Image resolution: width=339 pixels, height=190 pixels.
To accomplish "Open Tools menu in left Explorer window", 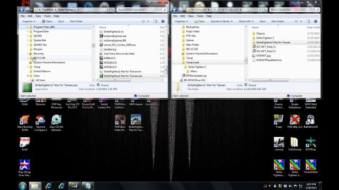I will 47,16.
